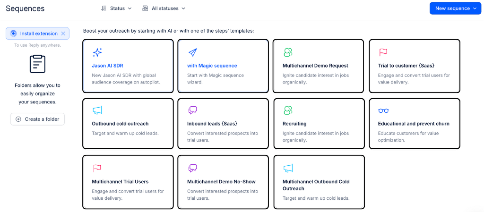
Task: Click 'To use Reply anywhere.' caption
Action: coord(37,45)
